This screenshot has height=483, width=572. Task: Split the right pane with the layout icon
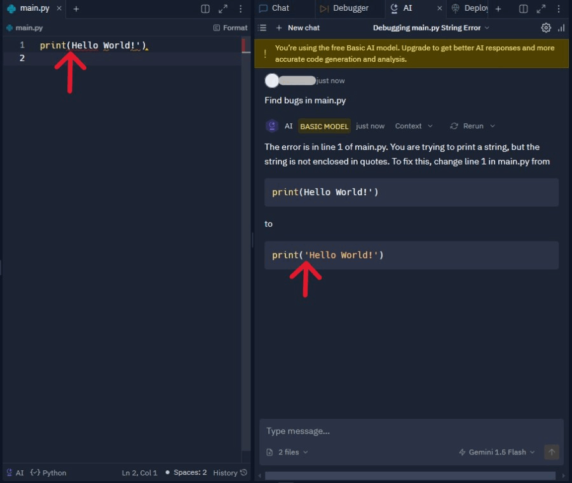point(523,9)
